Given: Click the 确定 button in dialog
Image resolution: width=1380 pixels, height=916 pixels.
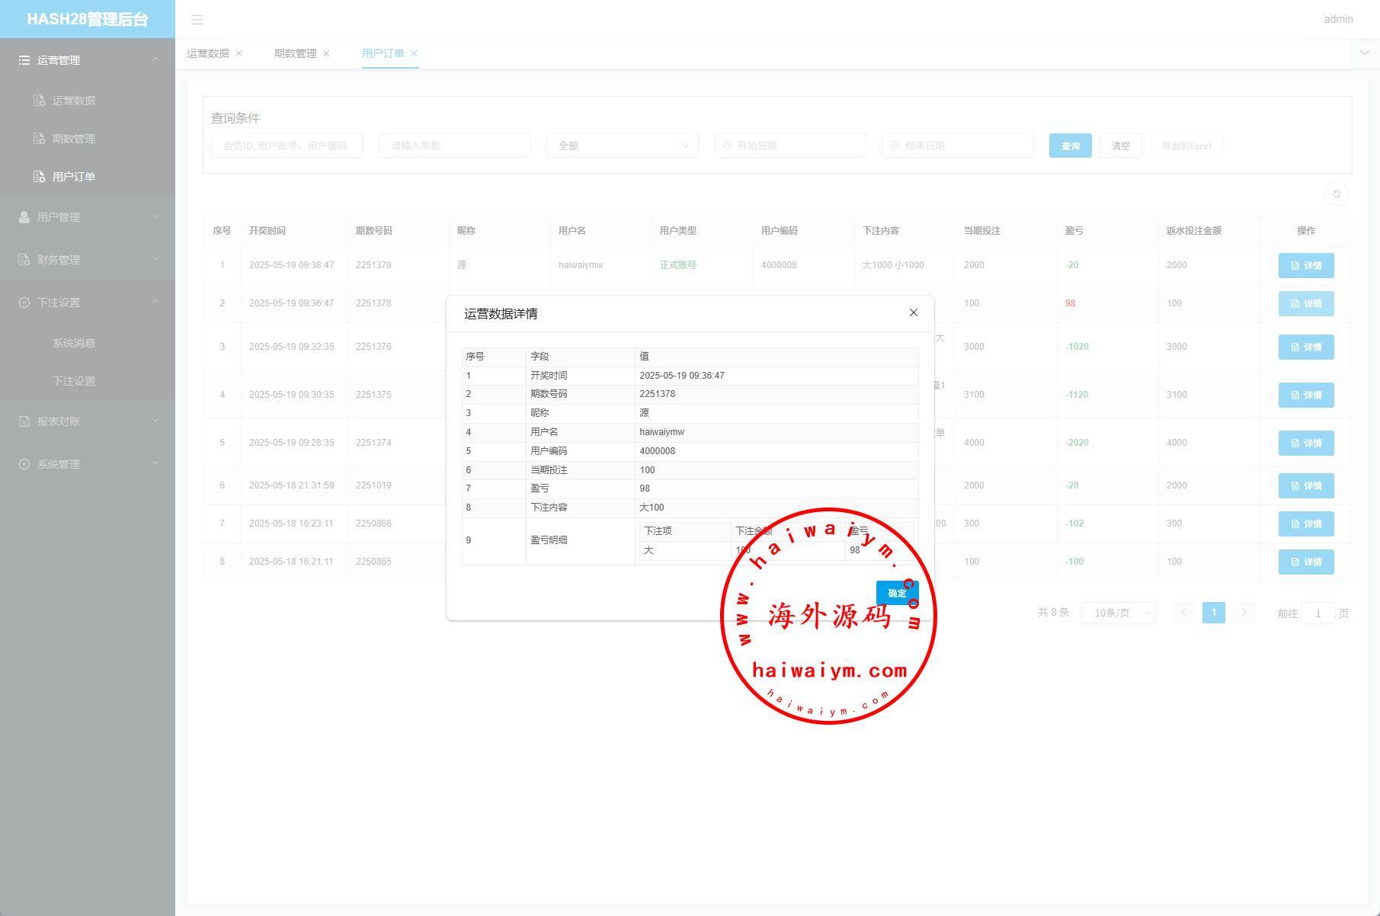Looking at the screenshot, I should 897,593.
